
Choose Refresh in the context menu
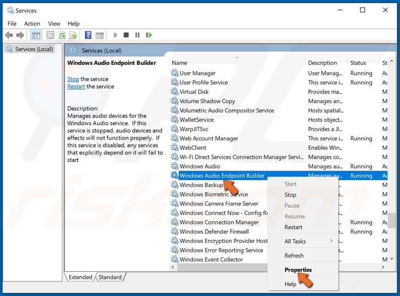click(x=303, y=256)
